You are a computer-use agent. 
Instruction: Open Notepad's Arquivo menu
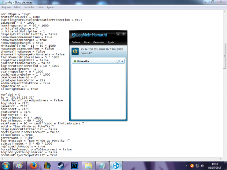point(6,7)
